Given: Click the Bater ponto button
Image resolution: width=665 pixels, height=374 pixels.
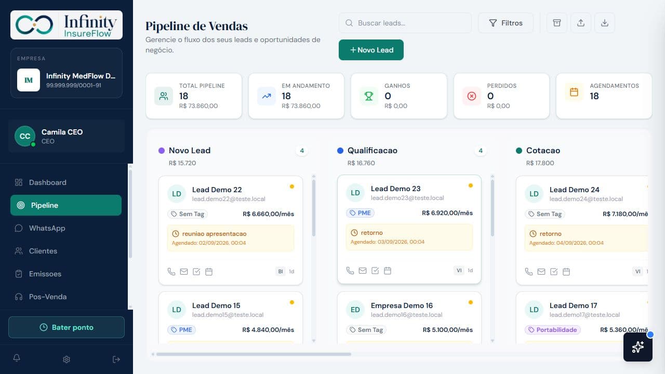Looking at the screenshot, I should 66,327.
